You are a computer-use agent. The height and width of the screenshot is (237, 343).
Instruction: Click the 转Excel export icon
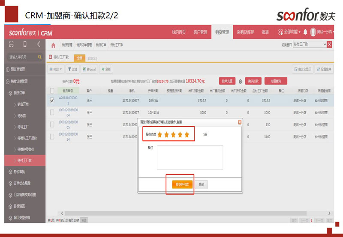(90, 69)
